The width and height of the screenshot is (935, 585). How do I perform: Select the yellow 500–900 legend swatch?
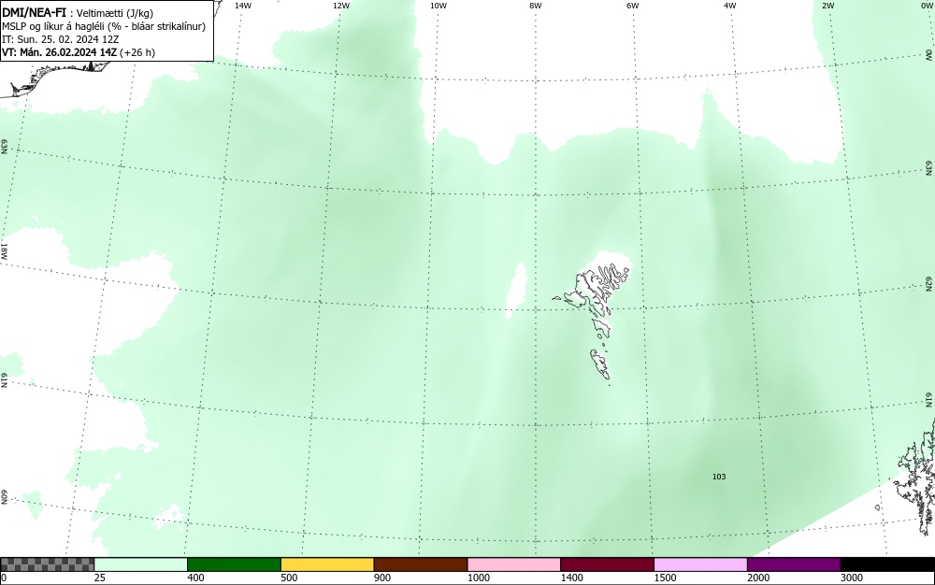[x=327, y=564]
